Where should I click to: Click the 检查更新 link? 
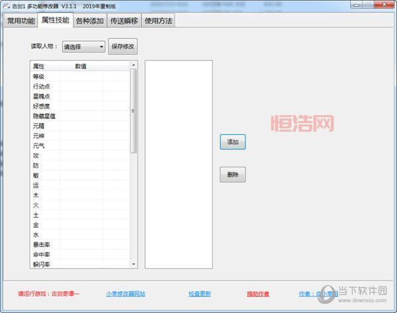click(x=199, y=294)
